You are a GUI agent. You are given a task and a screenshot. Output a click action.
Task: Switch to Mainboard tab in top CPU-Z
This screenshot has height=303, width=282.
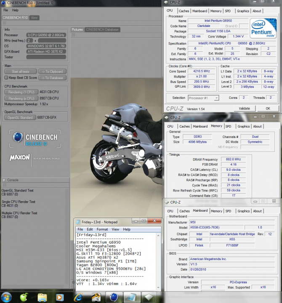[x=200, y=11]
